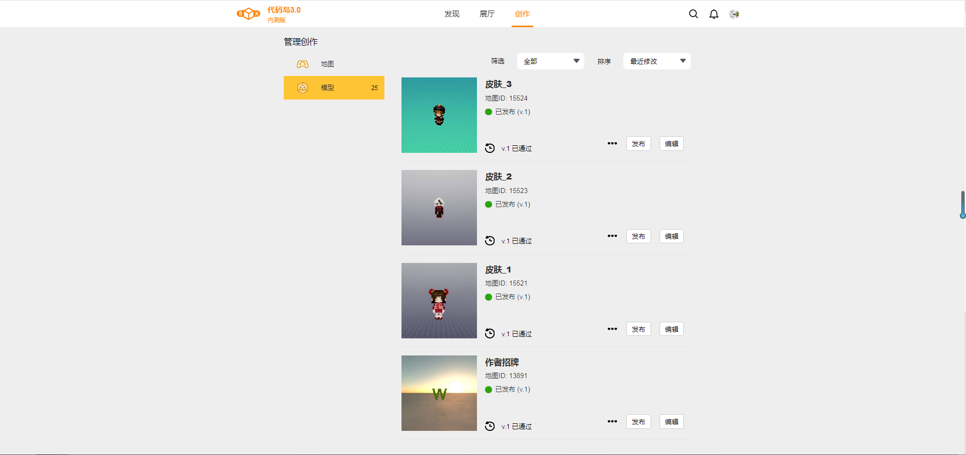Open version history icon for 皮肤_3
This screenshot has width=966, height=455.
[x=490, y=148]
